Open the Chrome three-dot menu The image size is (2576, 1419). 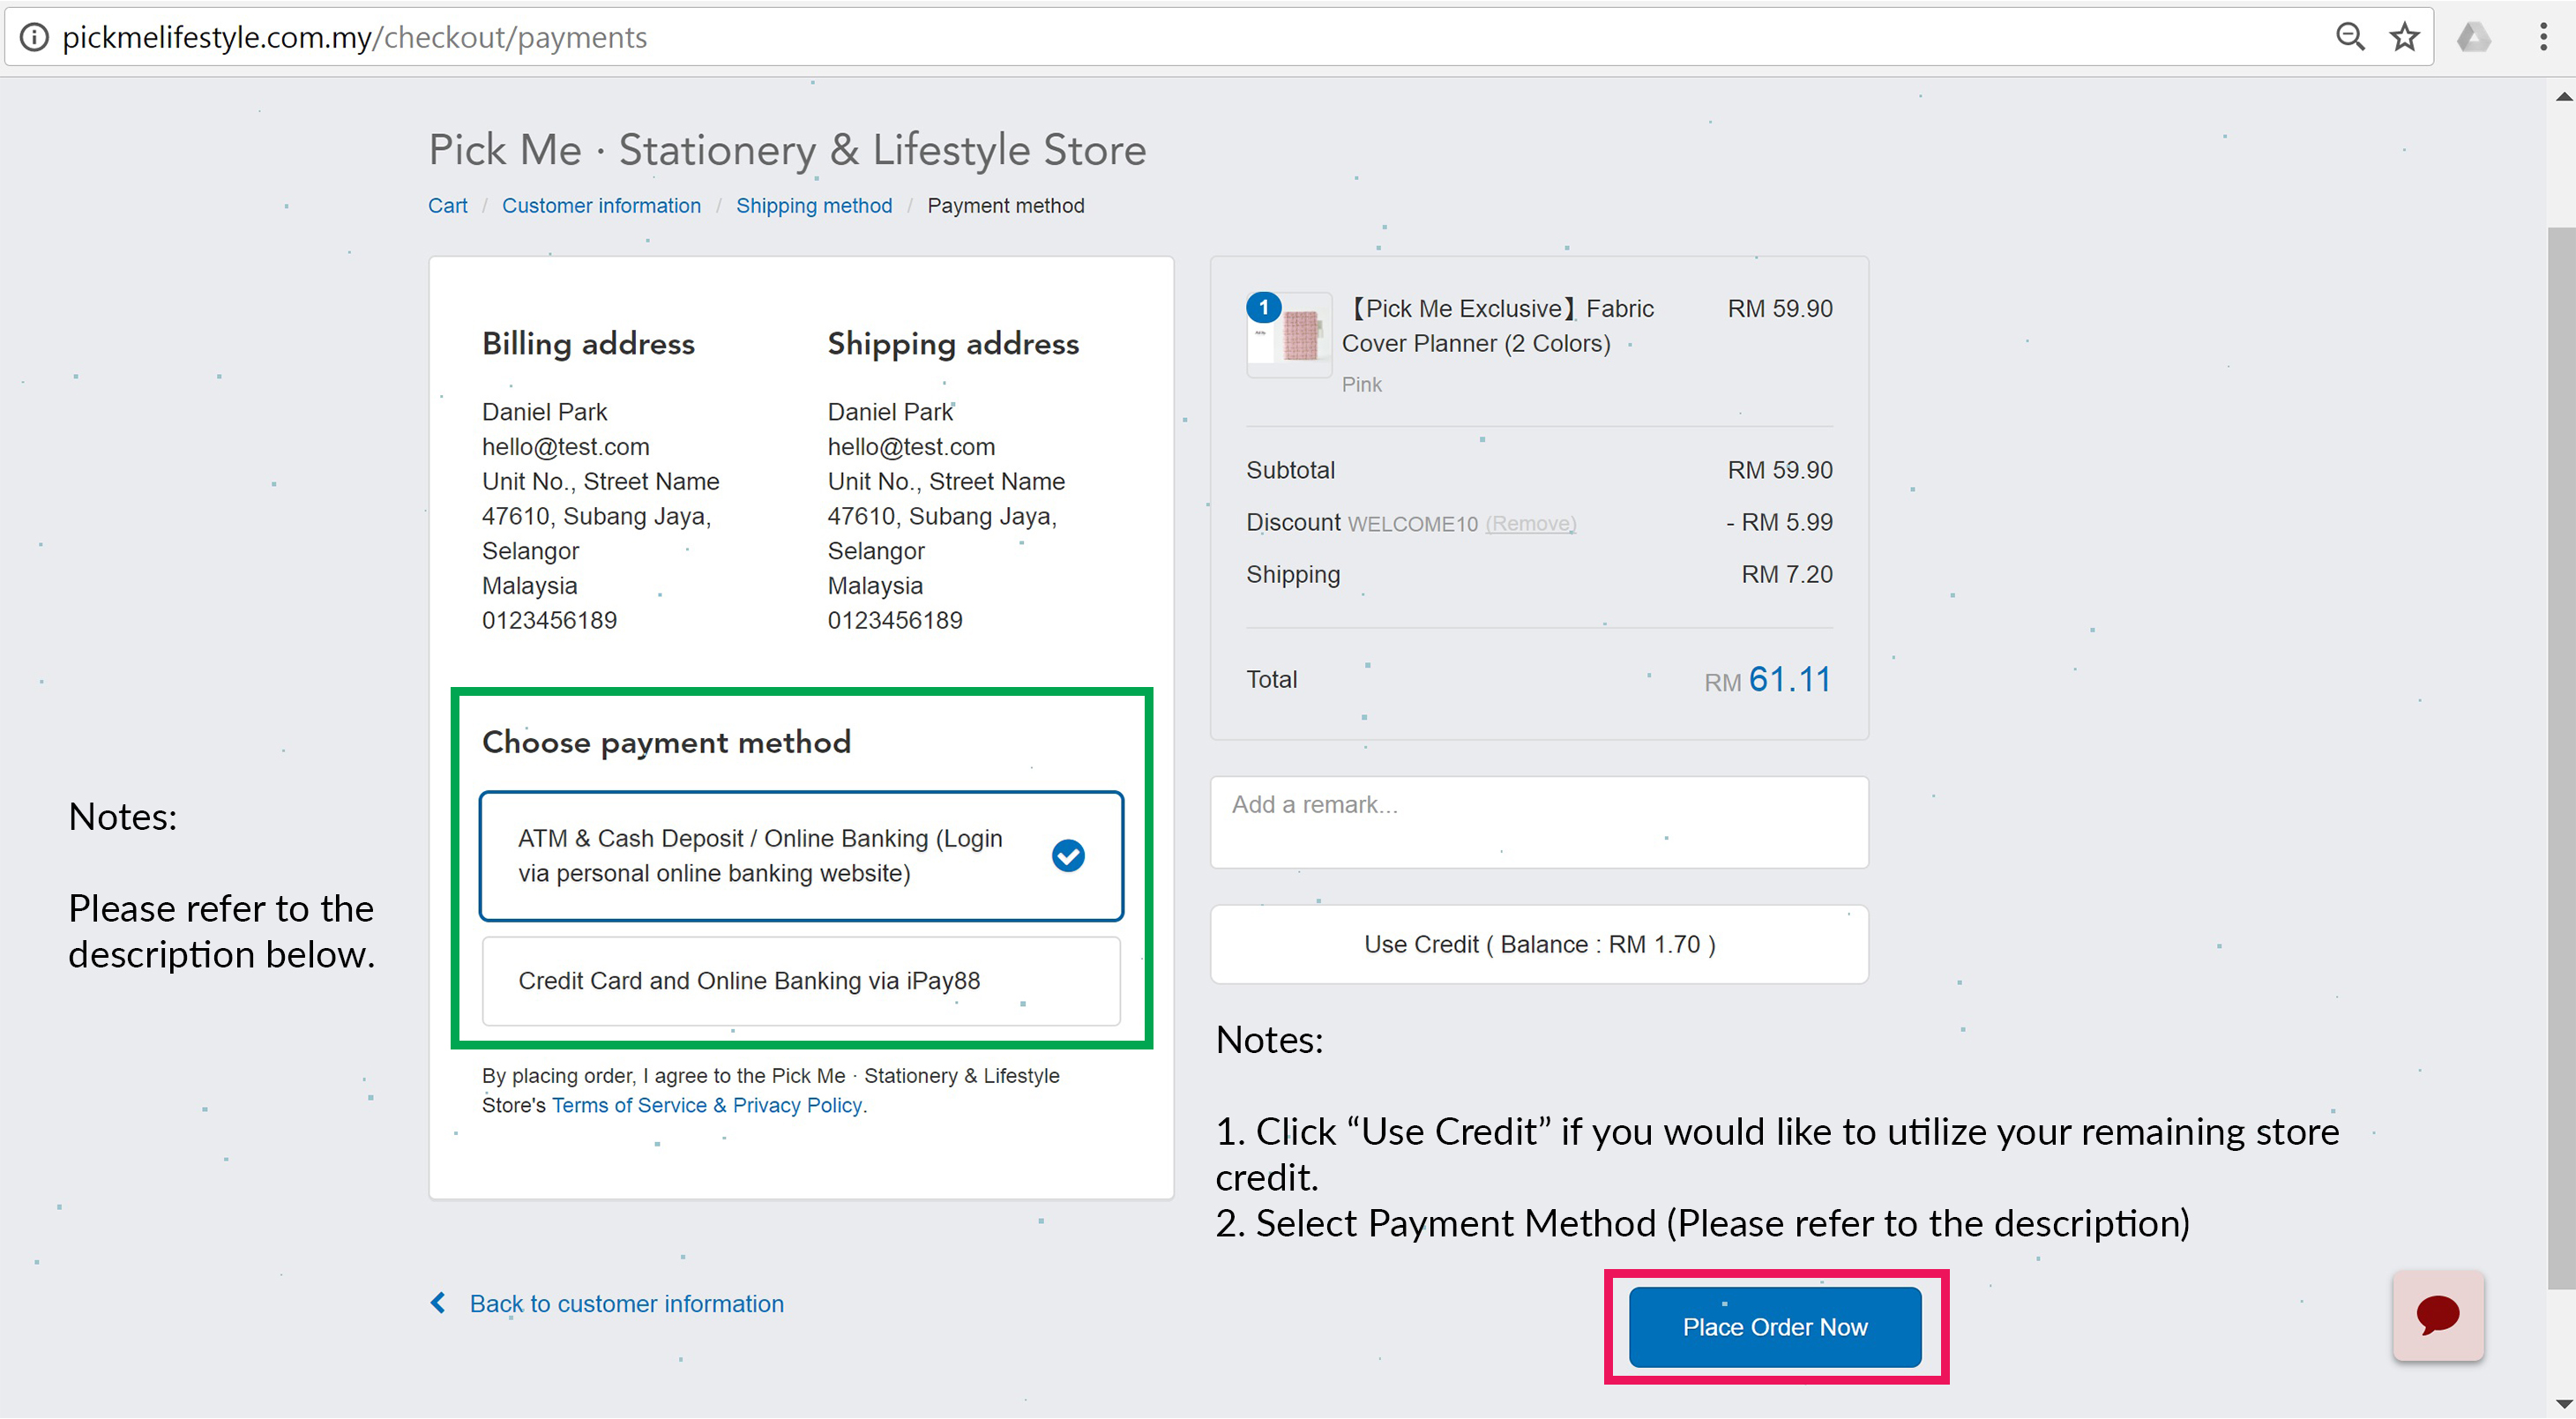click(2543, 37)
